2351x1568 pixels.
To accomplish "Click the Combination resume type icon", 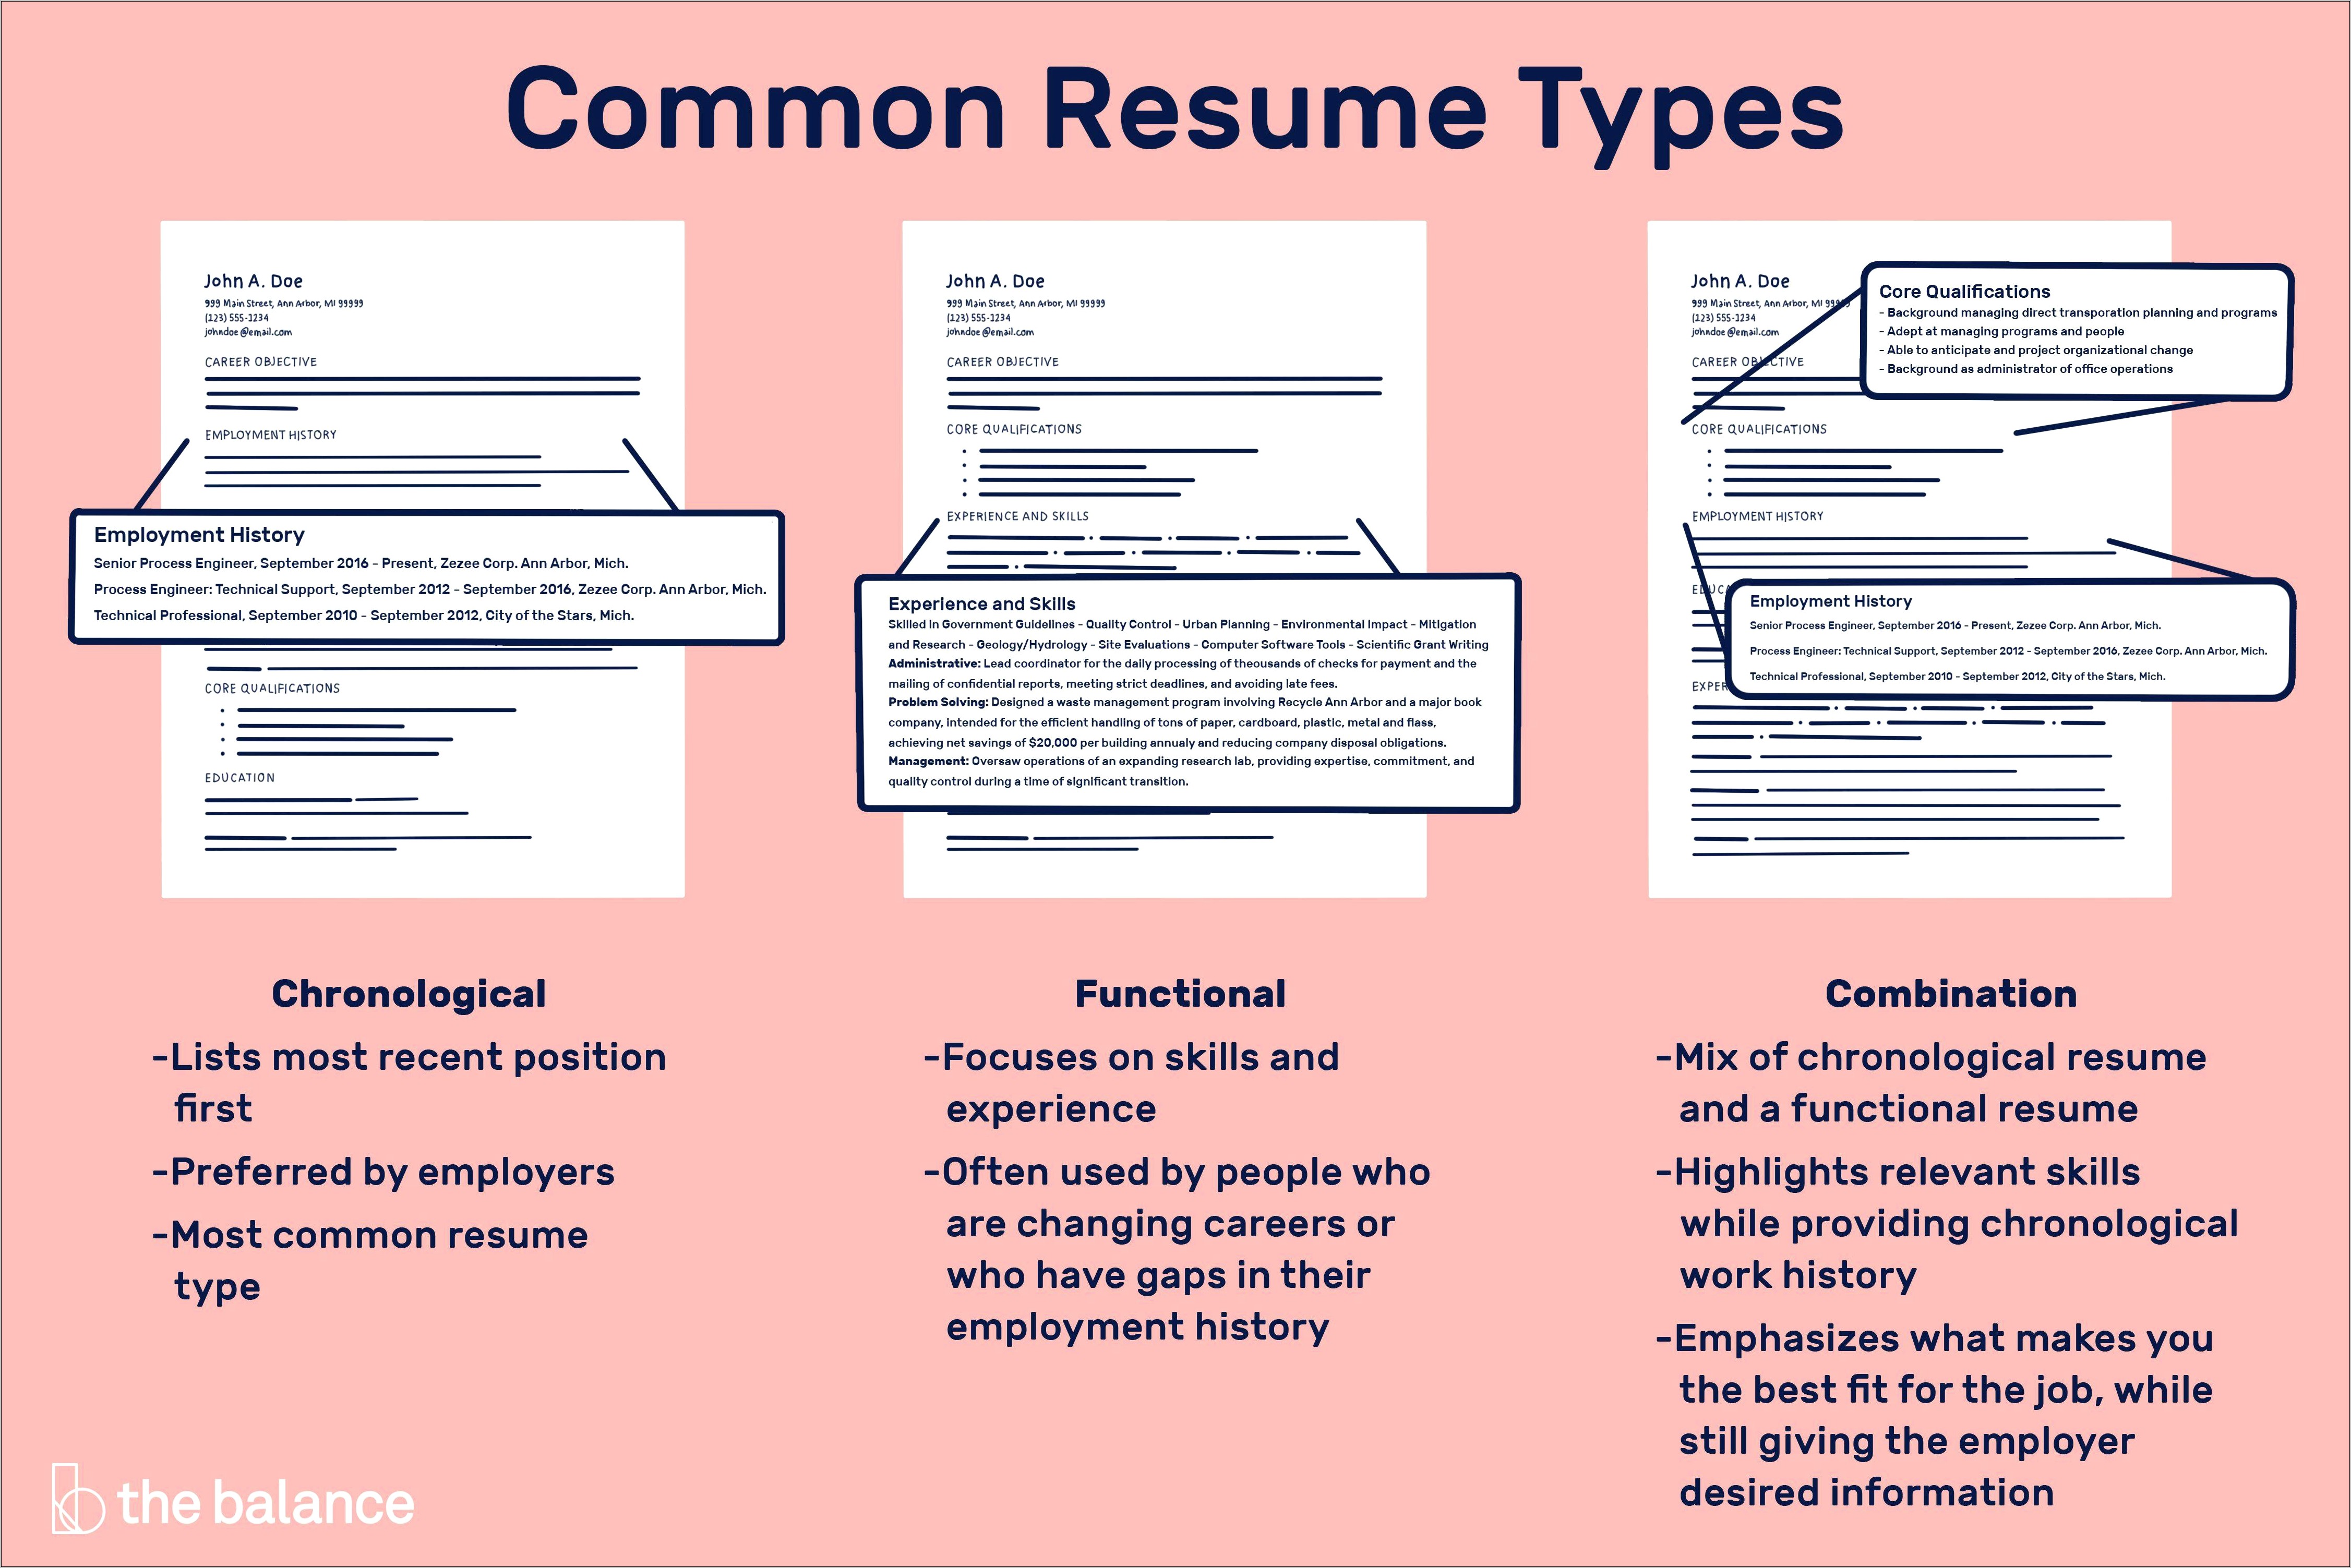I will (x=1908, y=577).
